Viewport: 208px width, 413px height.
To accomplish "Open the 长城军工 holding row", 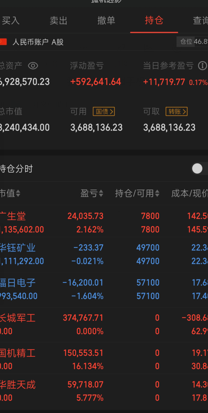I will (x=104, y=325).
